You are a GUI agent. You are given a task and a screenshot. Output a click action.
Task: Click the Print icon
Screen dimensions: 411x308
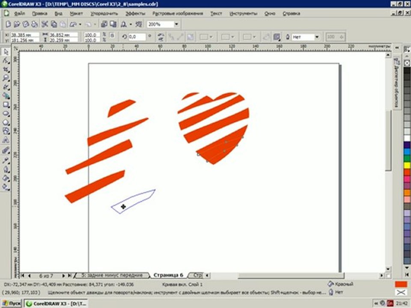(34, 24)
